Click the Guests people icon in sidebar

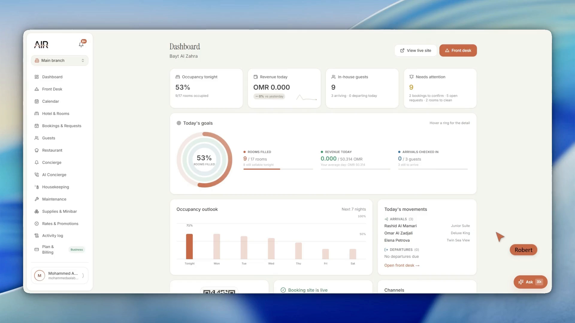coord(37,138)
